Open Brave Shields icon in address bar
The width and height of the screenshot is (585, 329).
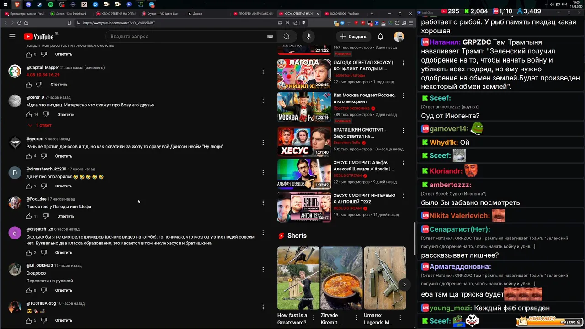(303, 23)
